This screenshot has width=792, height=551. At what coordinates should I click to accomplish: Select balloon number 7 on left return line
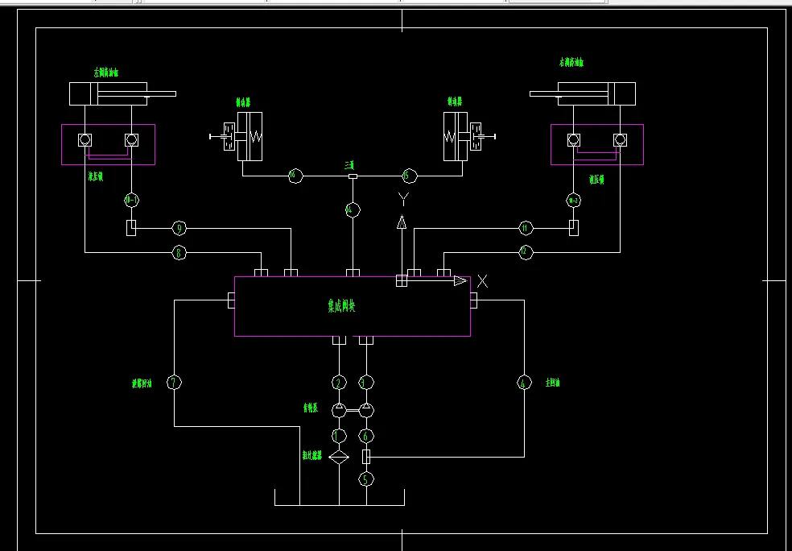175,383
